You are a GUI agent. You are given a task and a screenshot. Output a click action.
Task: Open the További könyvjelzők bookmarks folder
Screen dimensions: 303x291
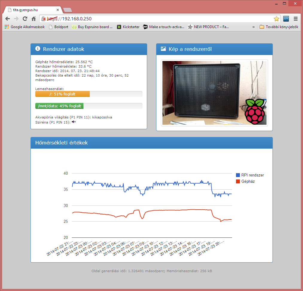pos(279,27)
